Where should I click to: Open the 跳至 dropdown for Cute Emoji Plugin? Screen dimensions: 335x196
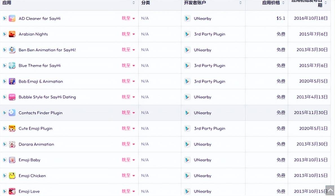(x=128, y=129)
